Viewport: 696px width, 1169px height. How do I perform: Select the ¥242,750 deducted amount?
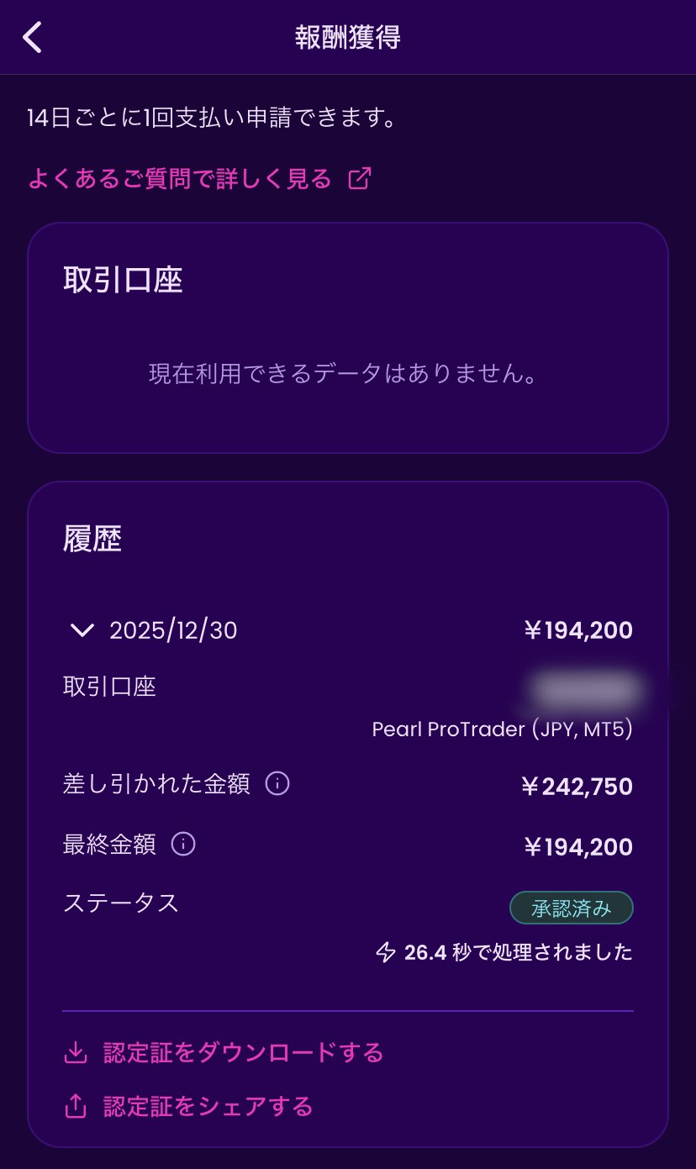577,786
